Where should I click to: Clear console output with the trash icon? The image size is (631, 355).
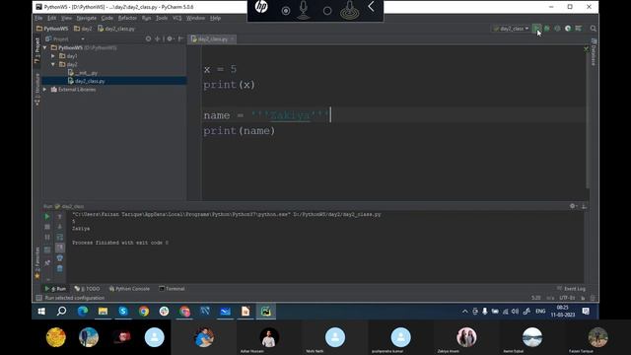59,269
